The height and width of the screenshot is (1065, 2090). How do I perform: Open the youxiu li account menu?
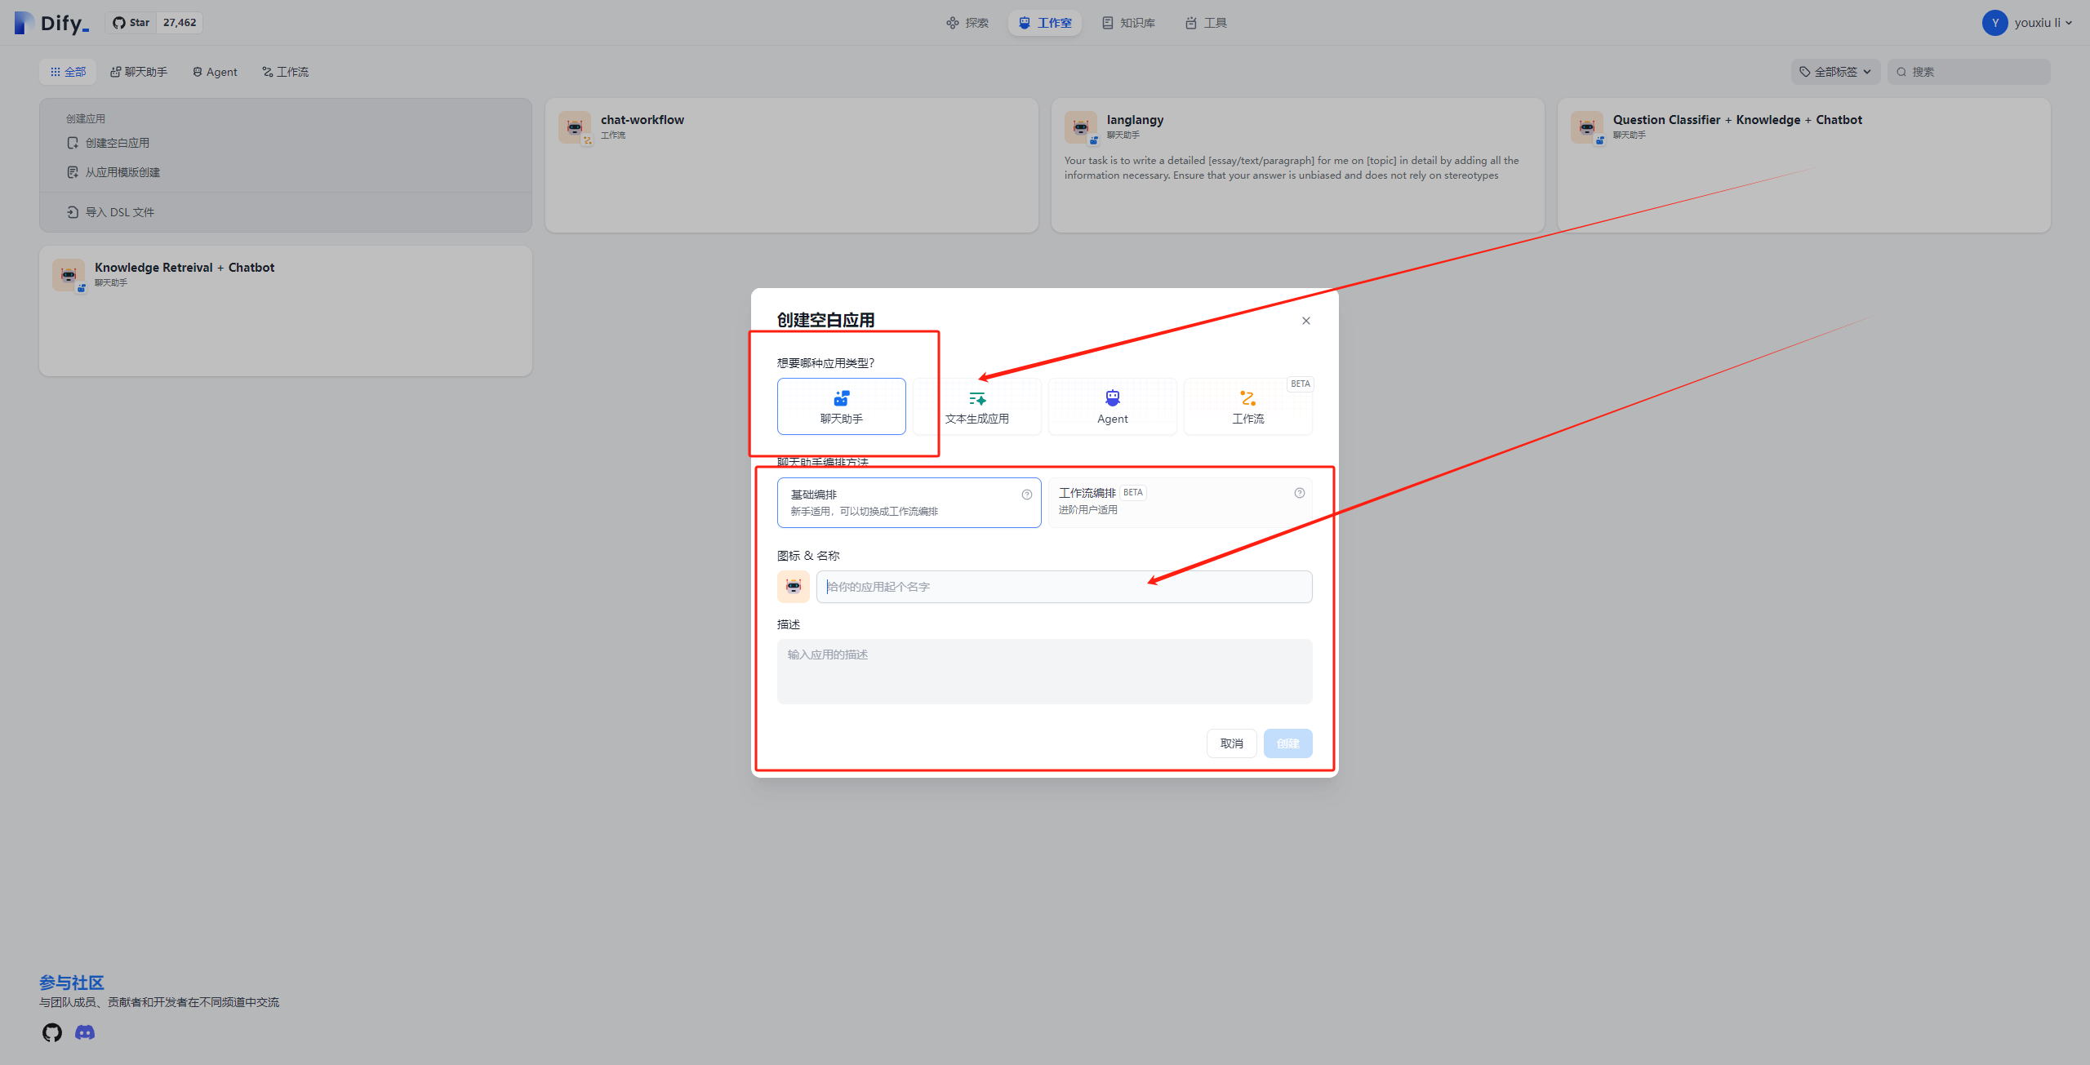(x=2026, y=23)
